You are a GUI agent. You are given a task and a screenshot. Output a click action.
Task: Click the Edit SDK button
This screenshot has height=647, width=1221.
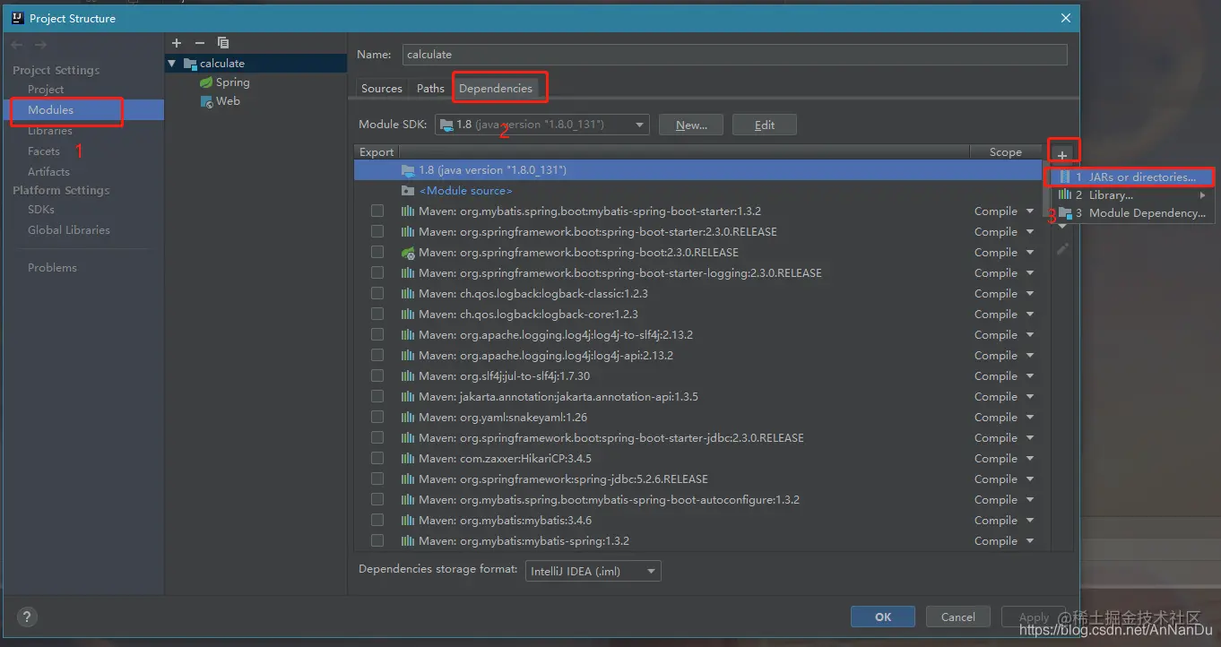pyautogui.click(x=765, y=125)
